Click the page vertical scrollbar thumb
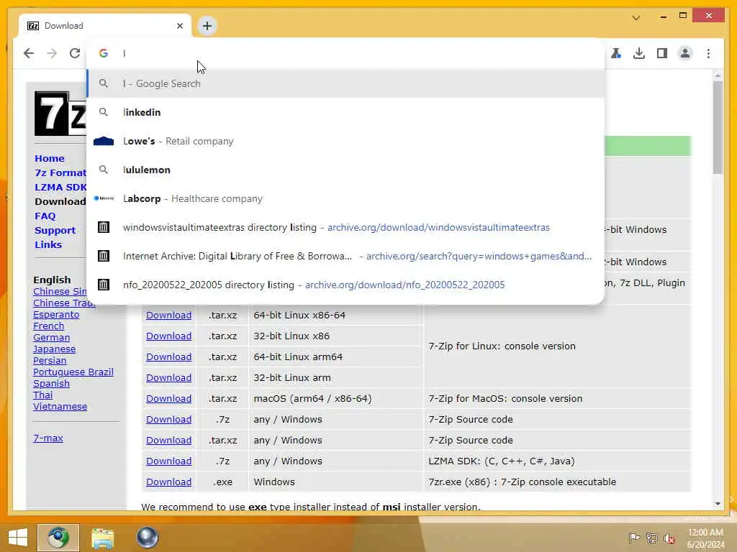 pyautogui.click(x=718, y=128)
